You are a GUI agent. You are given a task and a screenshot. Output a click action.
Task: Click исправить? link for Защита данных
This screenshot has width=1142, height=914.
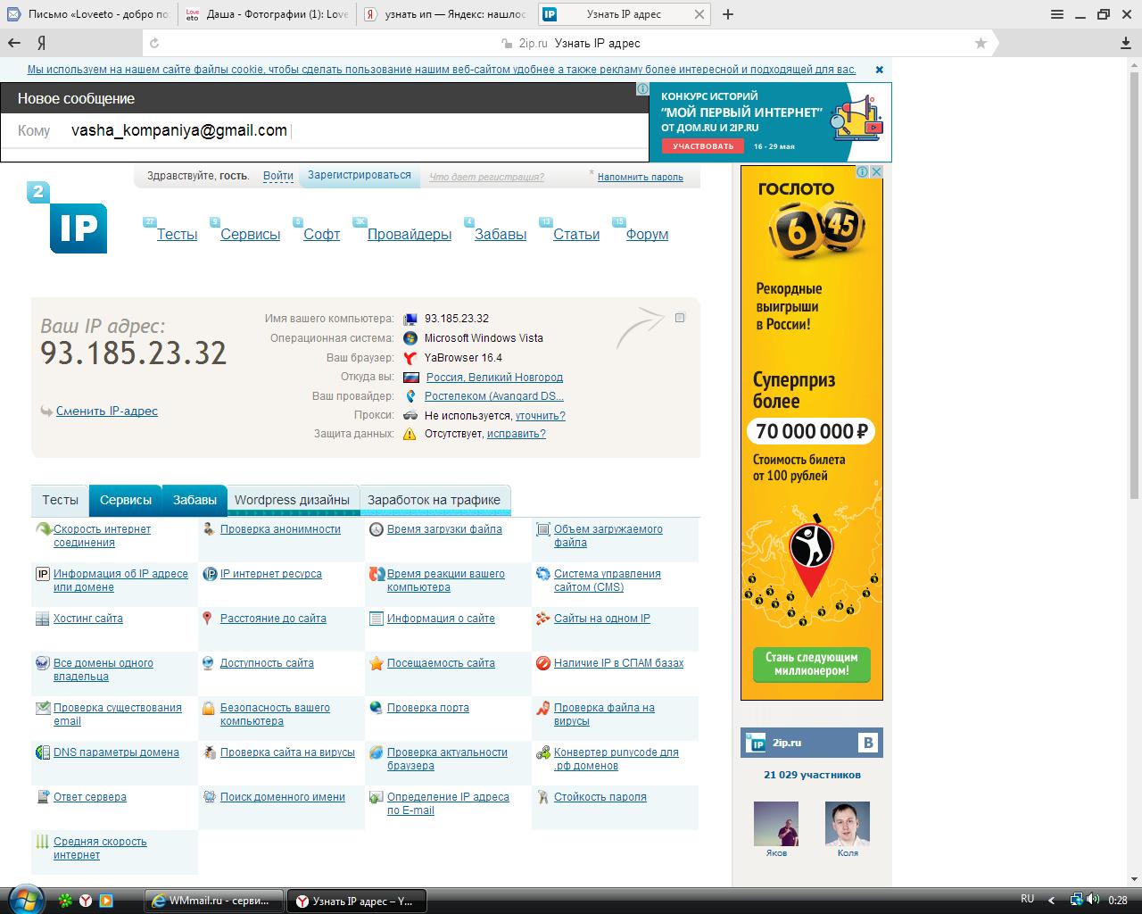(516, 434)
